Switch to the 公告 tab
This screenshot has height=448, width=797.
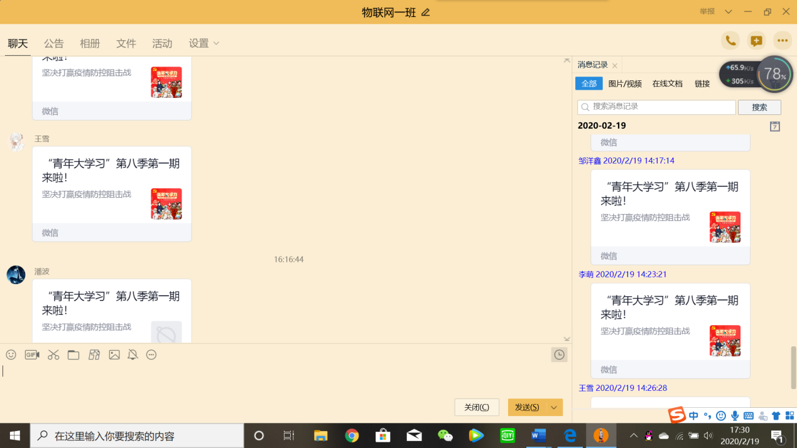tap(54, 43)
